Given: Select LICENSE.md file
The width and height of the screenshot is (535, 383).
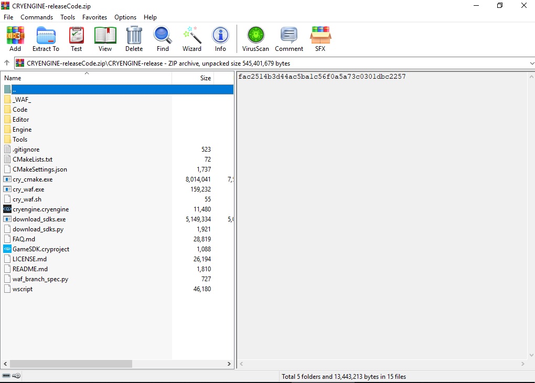Looking at the screenshot, I should pos(30,259).
